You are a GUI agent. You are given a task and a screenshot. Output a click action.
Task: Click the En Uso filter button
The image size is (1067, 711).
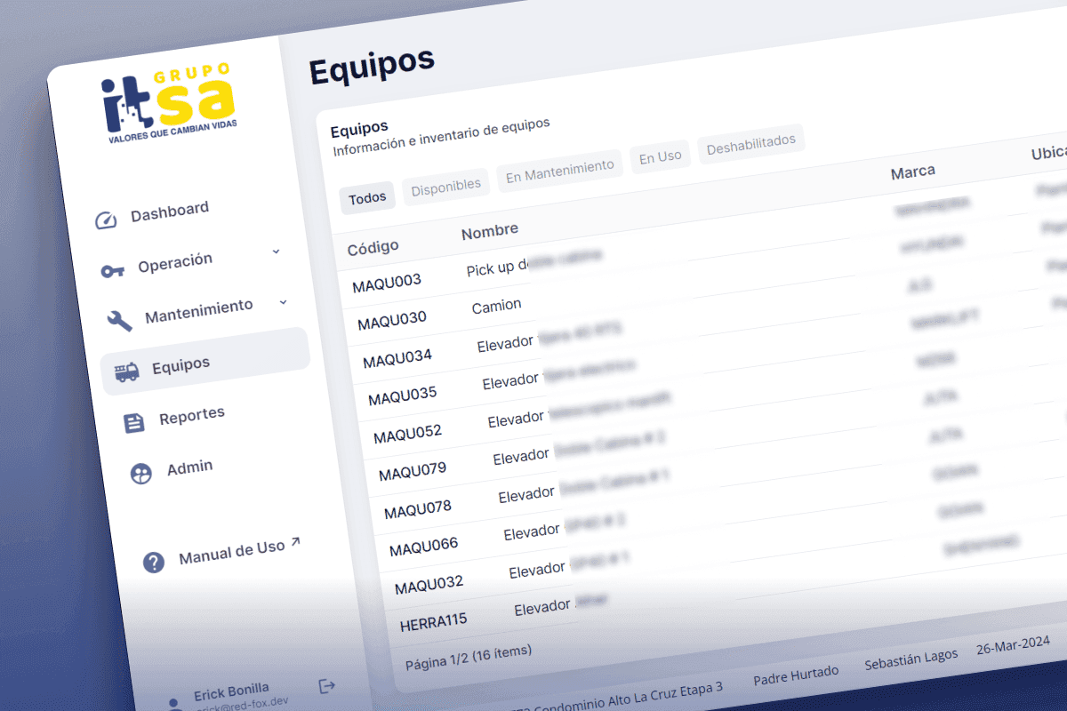click(661, 155)
